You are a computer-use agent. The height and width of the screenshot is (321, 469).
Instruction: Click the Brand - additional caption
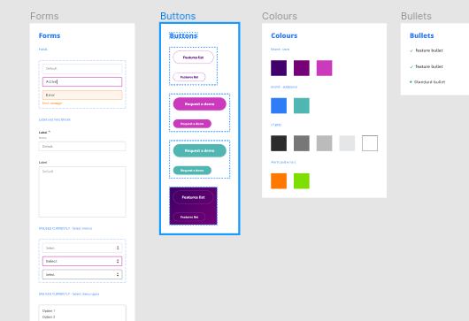284,87
